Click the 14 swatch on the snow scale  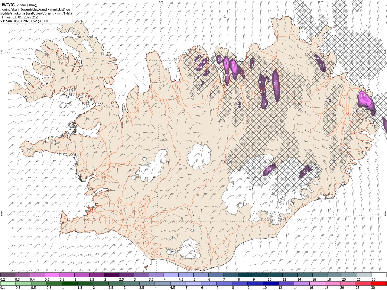click(x=305, y=275)
